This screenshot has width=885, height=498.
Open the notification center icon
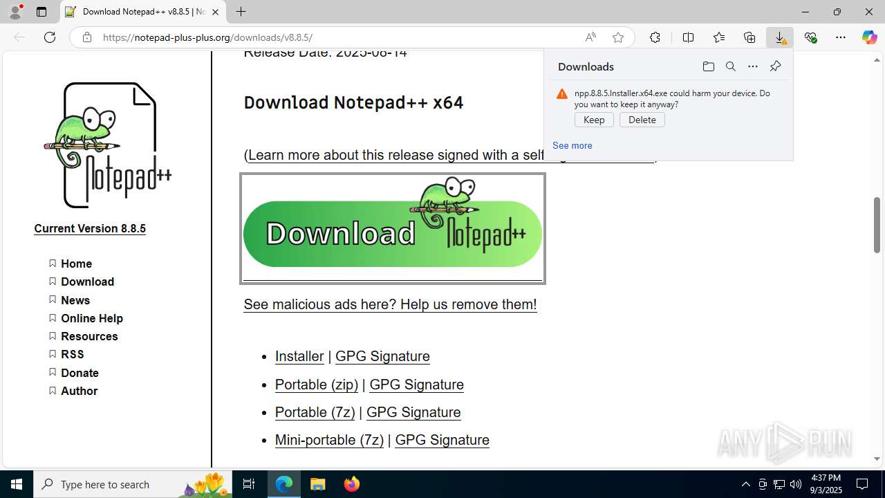click(862, 484)
